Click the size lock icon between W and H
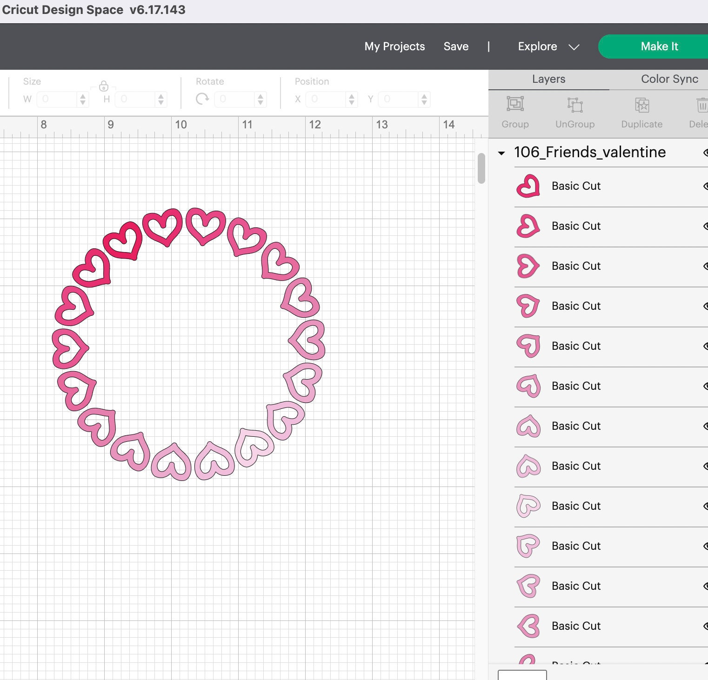The height and width of the screenshot is (680, 708). tap(103, 87)
